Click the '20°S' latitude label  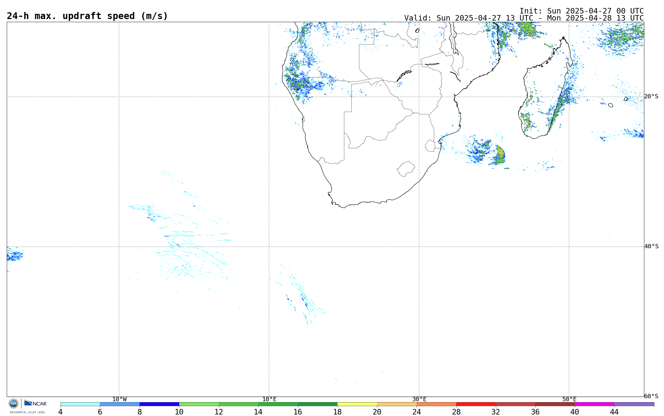click(651, 96)
